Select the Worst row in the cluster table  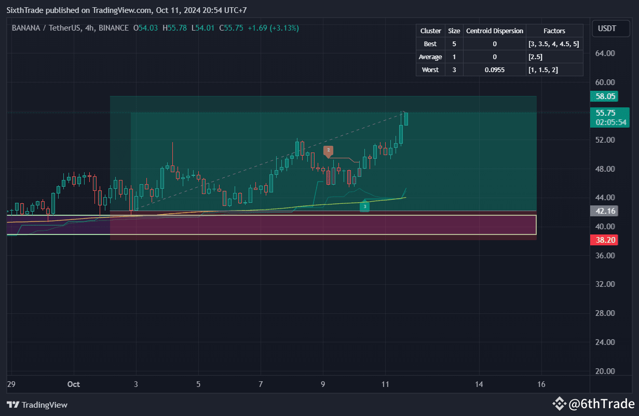(430, 70)
